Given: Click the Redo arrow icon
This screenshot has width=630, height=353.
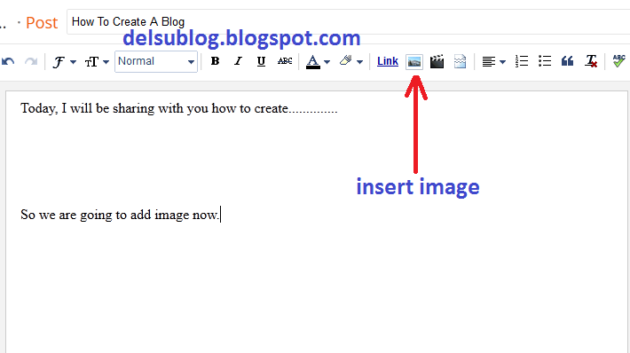Looking at the screenshot, I should 31,61.
